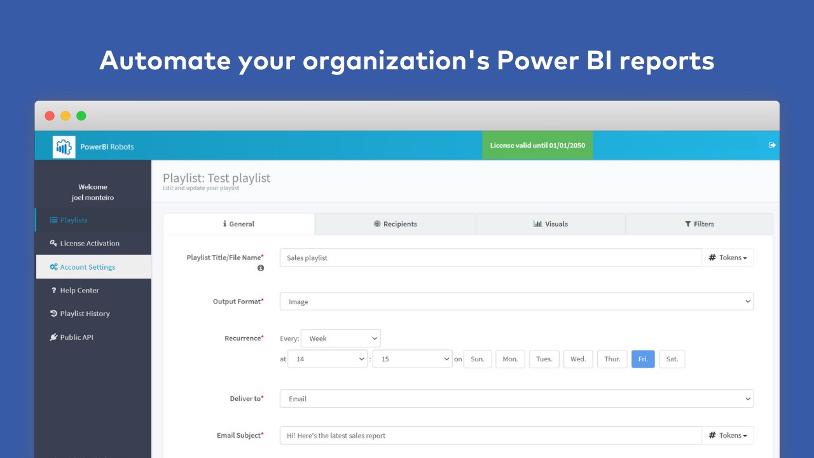Switch to the Filters tab
This screenshot has height=458, width=814.
700,224
